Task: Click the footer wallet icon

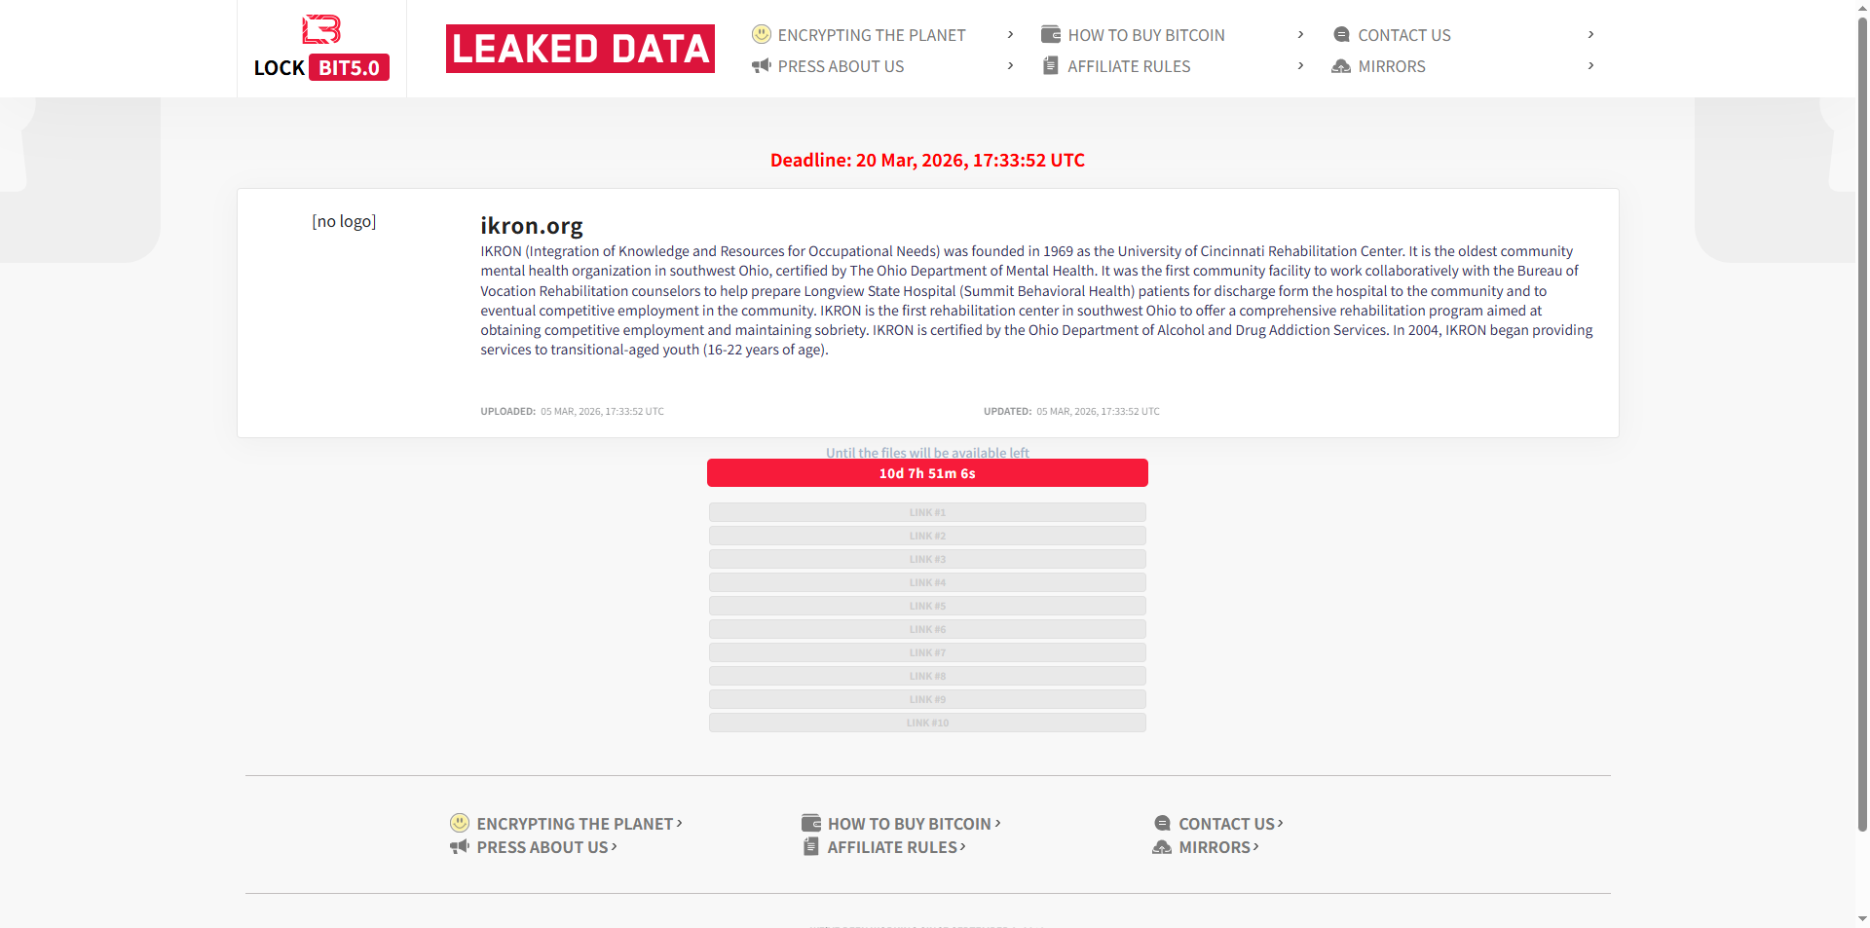Action: (x=811, y=823)
